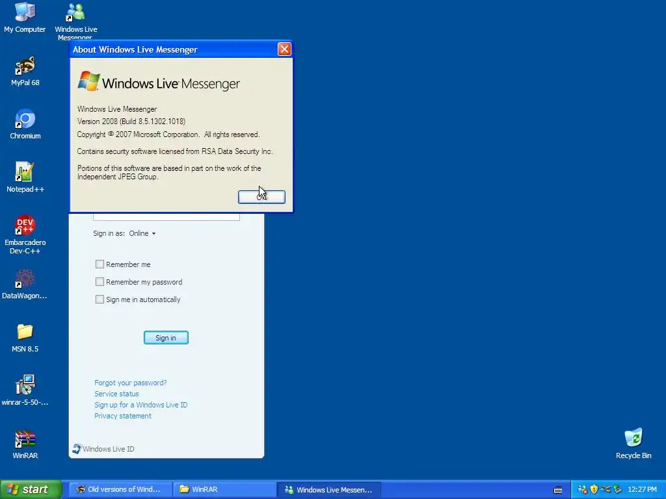Screen dimensions: 666x499
Task: Select the MyPal 68 desktop icon
Action: [25, 71]
